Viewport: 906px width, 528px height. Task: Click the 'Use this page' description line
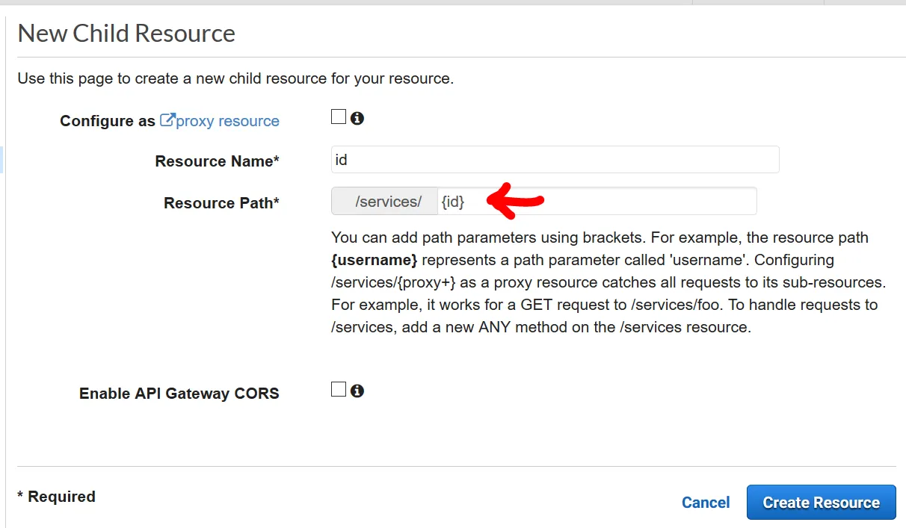tap(235, 78)
